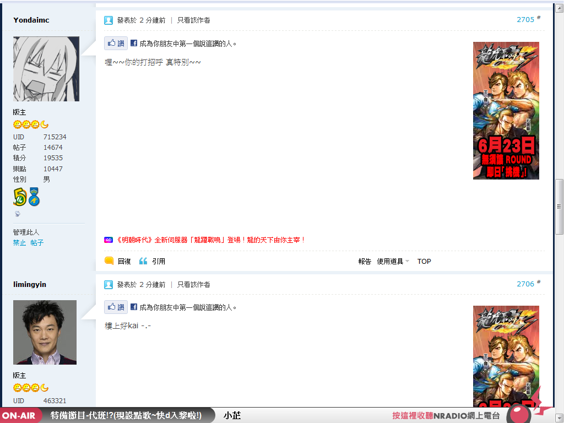Click limingyin's UID value 463321
The width and height of the screenshot is (564, 423).
(x=55, y=401)
